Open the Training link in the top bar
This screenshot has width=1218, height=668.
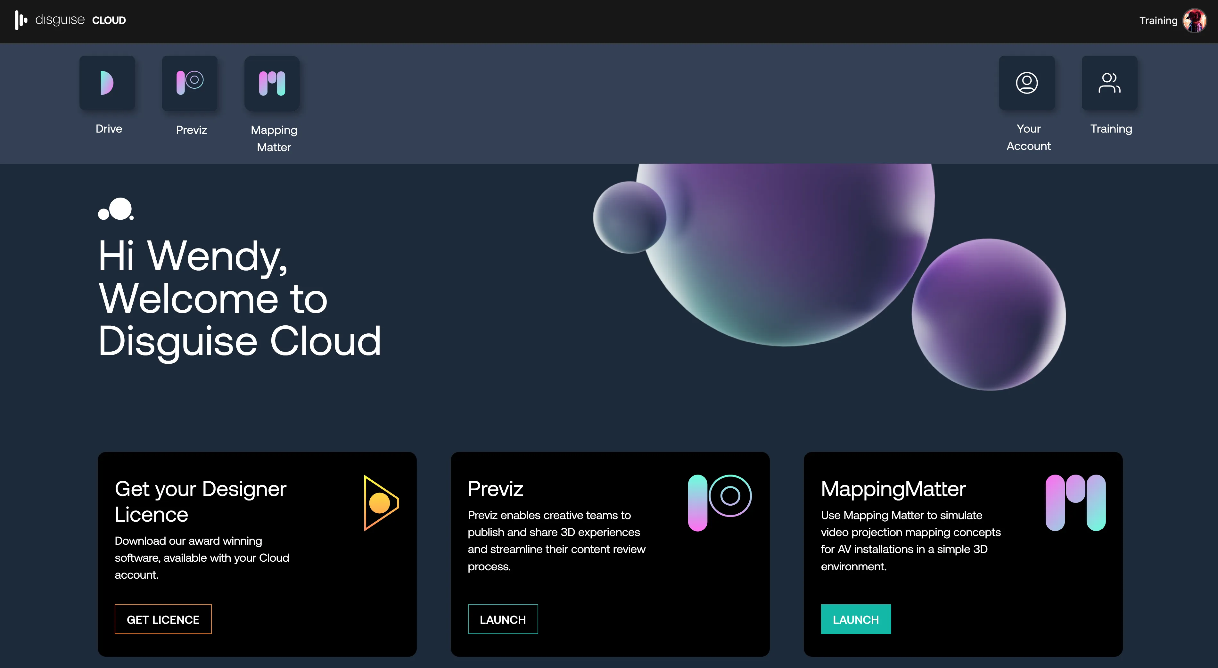coord(1158,20)
